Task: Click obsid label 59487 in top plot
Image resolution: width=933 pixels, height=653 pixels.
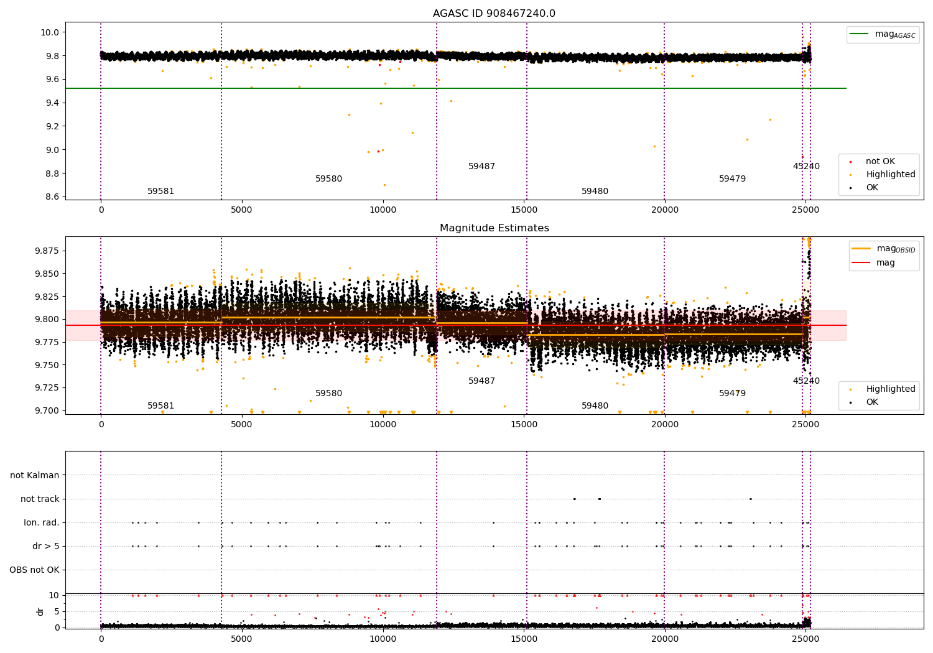Action: (481, 167)
